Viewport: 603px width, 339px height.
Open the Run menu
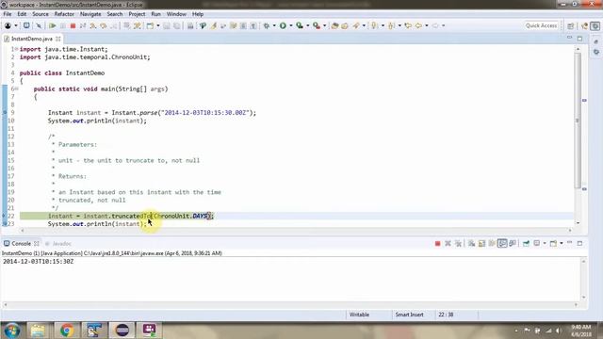click(x=155, y=14)
